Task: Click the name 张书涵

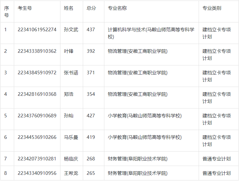Action: (71, 73)
